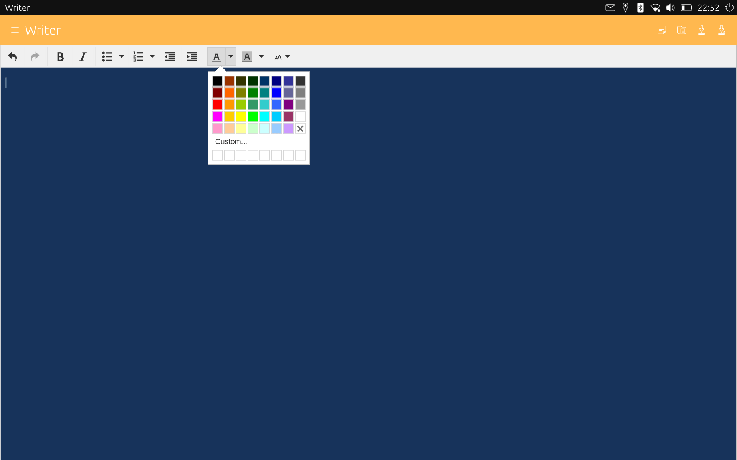Pick the purple color swatch

(x=288, y=105)
